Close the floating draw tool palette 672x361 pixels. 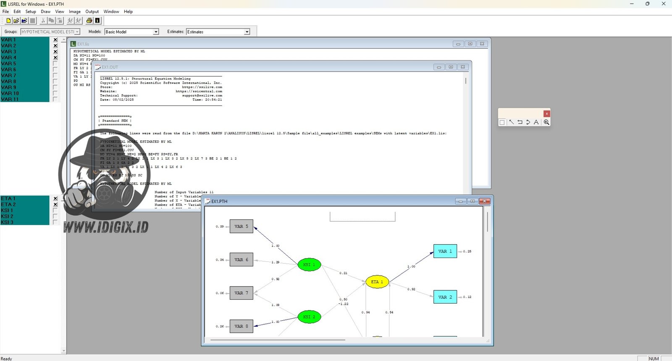[546, 114]
